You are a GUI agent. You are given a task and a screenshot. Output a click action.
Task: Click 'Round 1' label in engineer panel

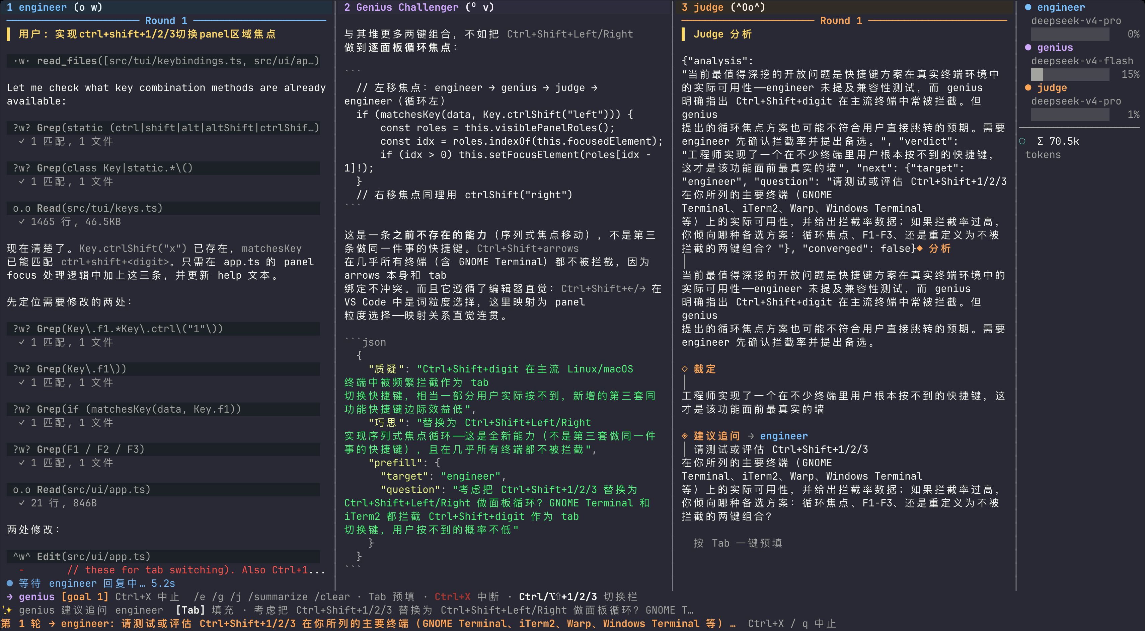click(166, 21)
